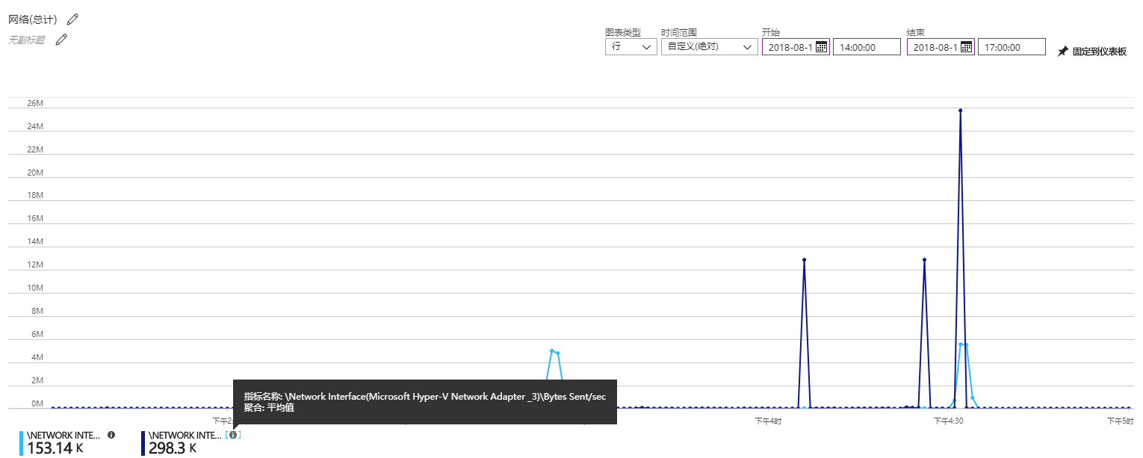Expand the 图表类型 dropdown showing 行

631,47
